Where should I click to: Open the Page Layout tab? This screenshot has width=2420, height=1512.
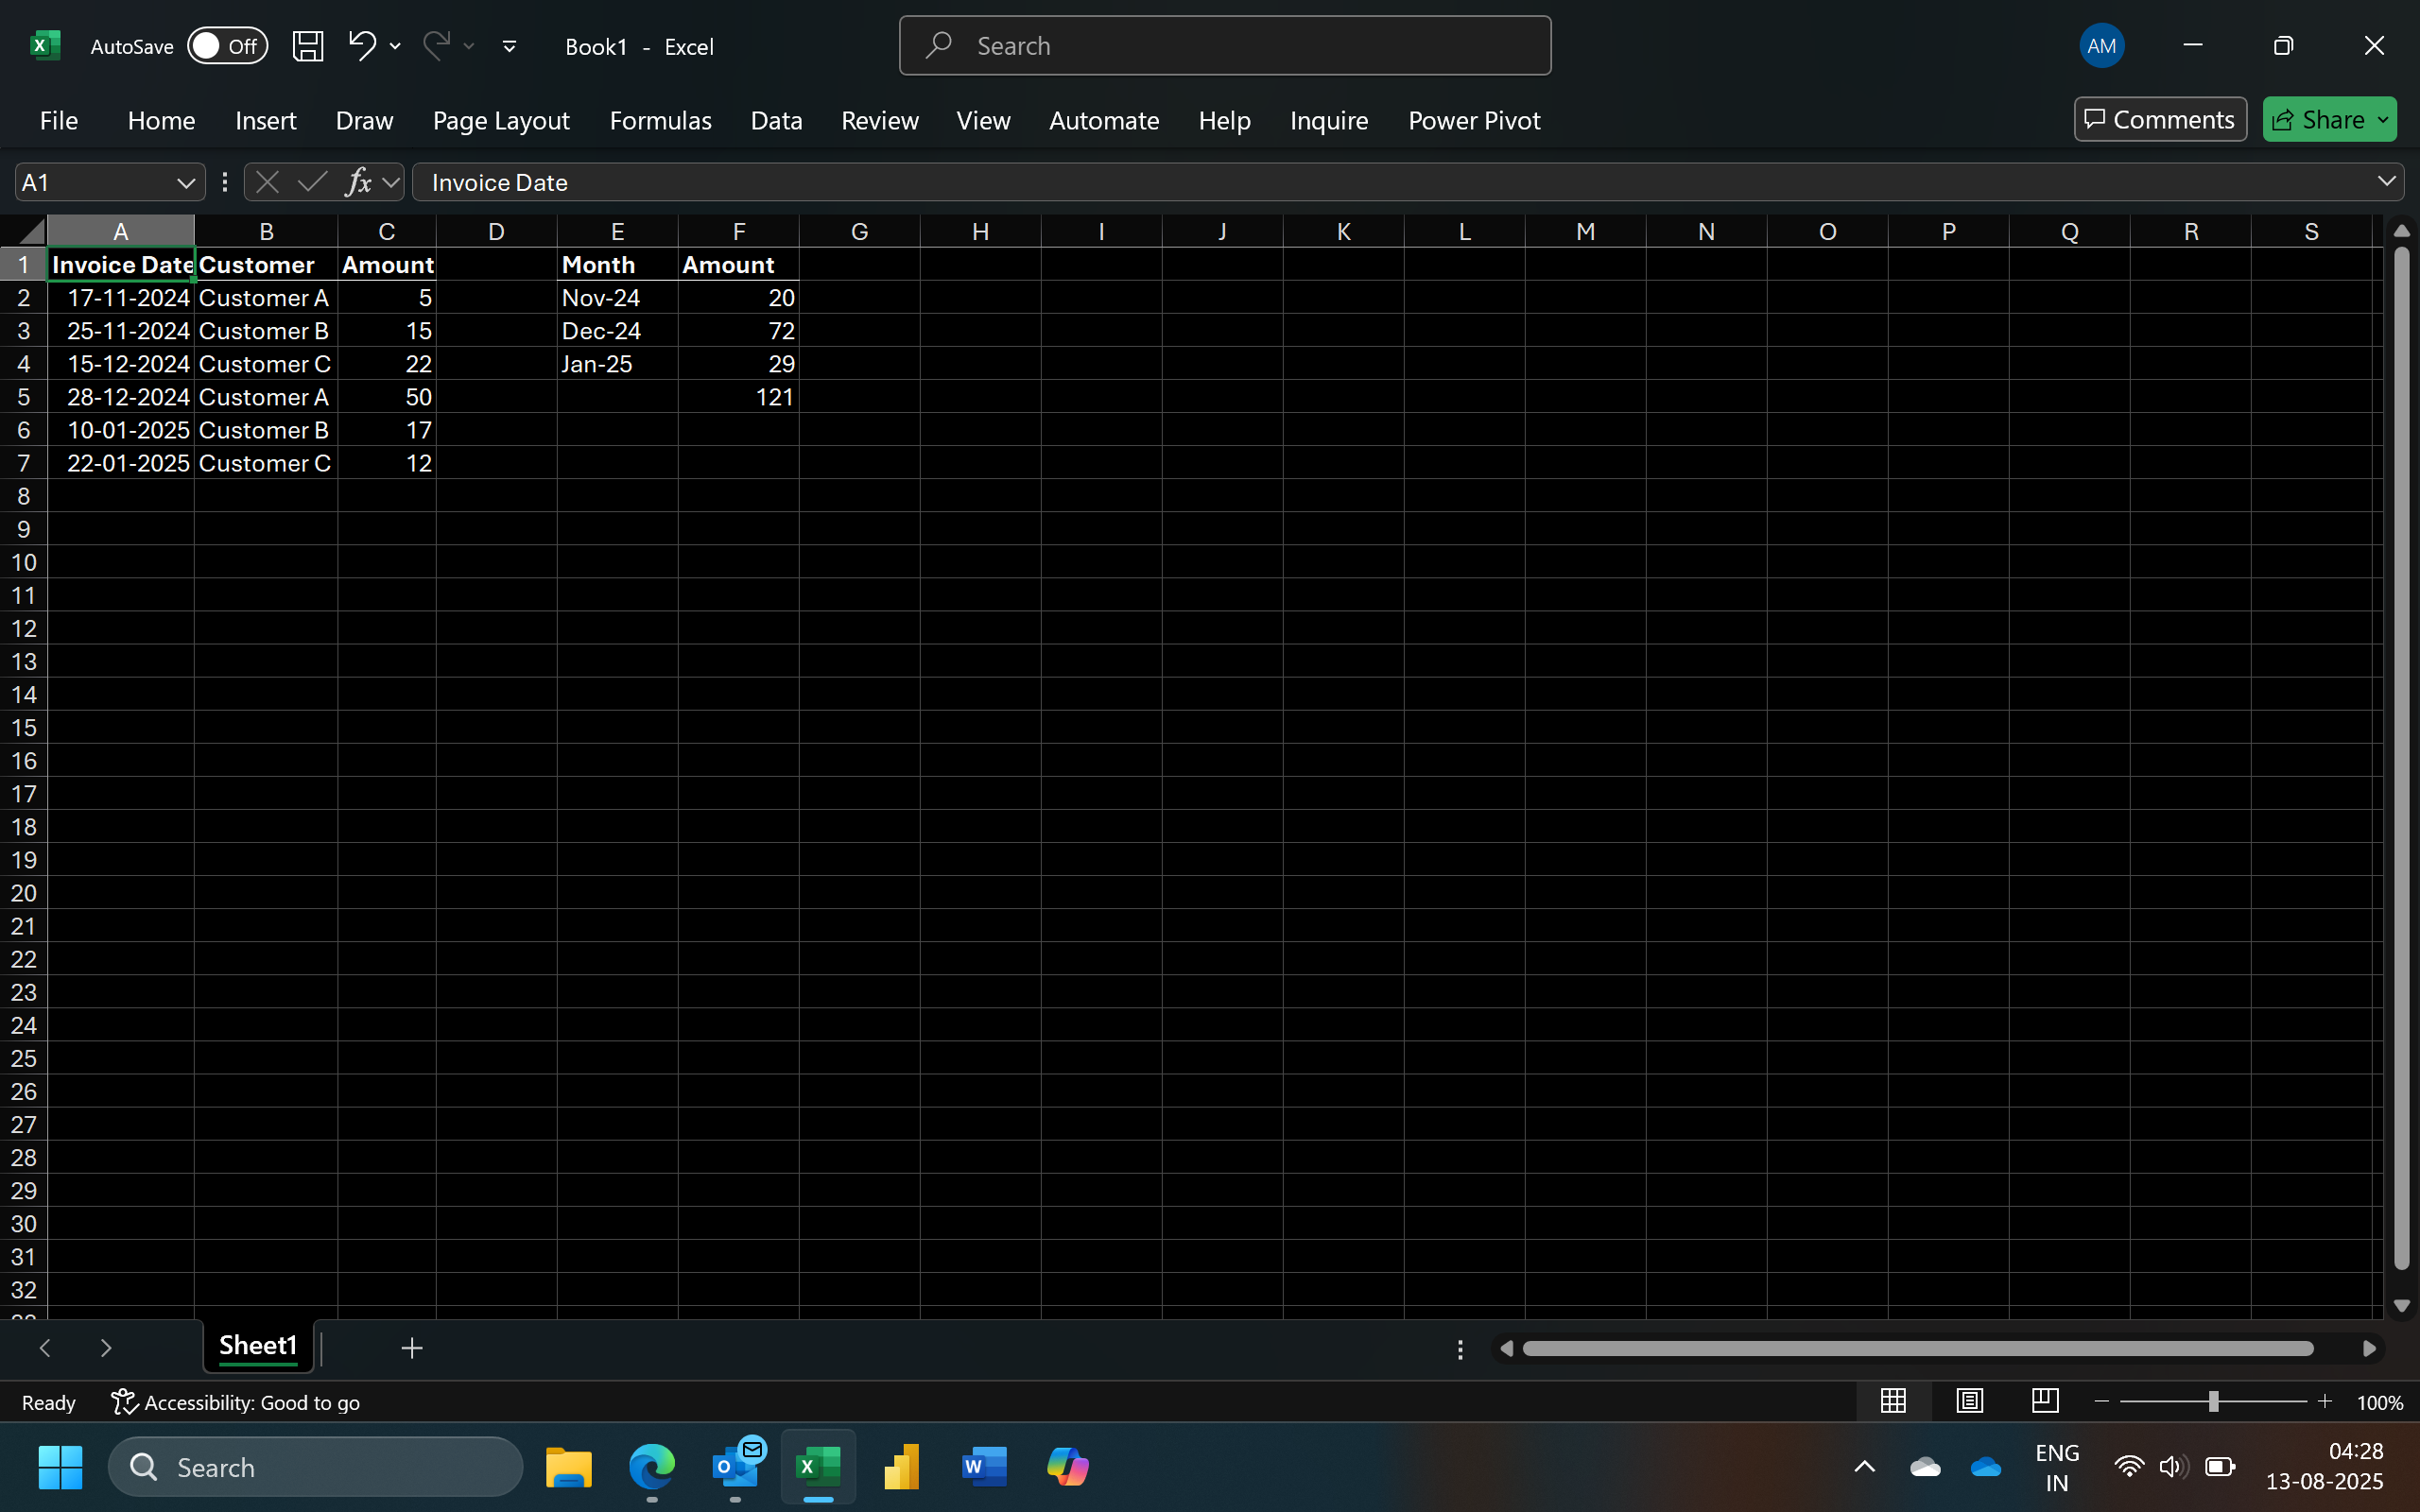501,121
